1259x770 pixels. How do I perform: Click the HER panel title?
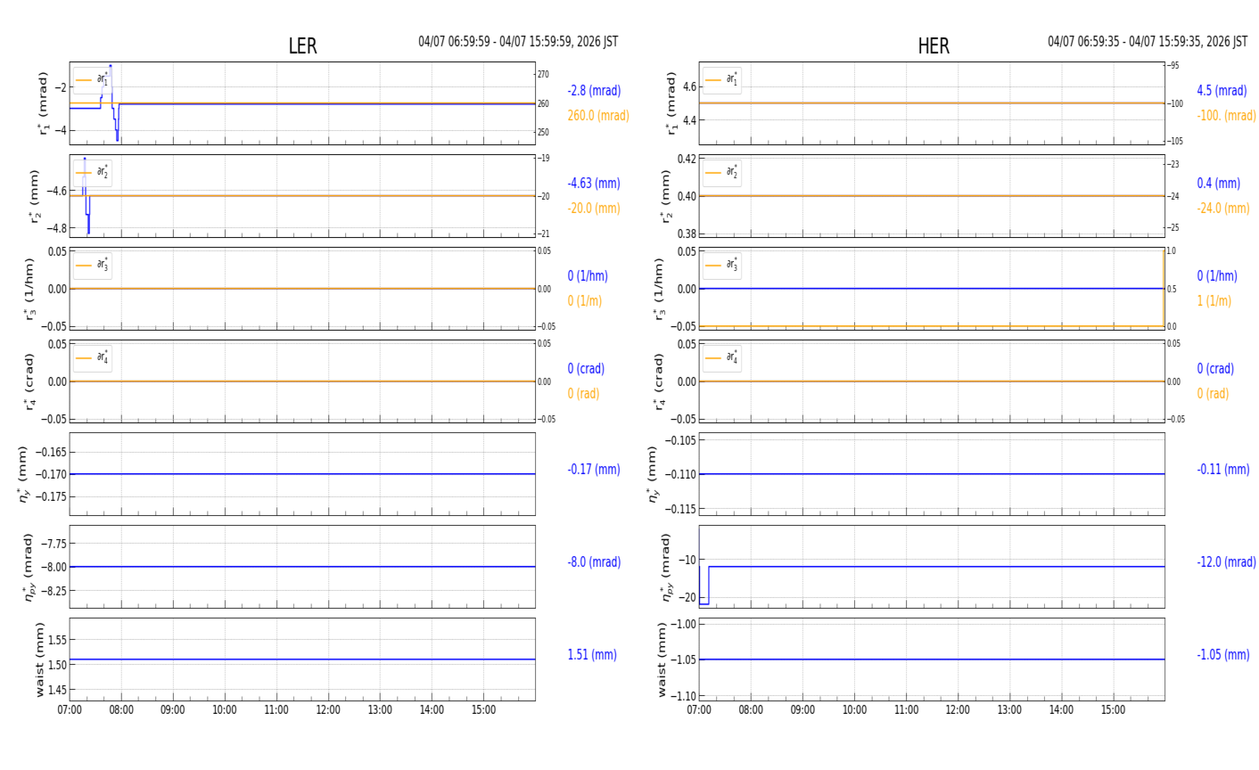(x=934, y=46)
